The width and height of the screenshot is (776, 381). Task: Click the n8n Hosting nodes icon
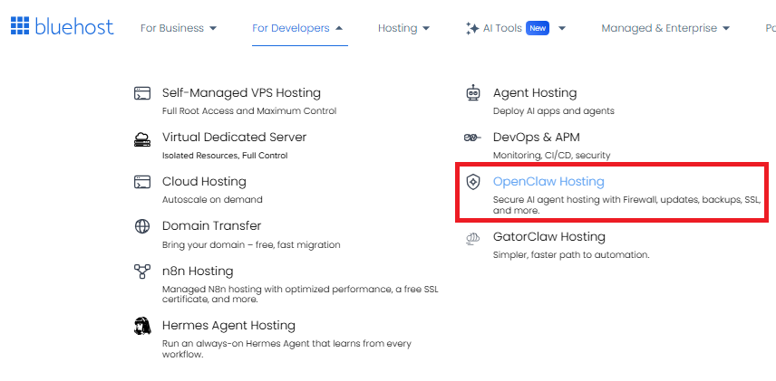pos(142,271)
